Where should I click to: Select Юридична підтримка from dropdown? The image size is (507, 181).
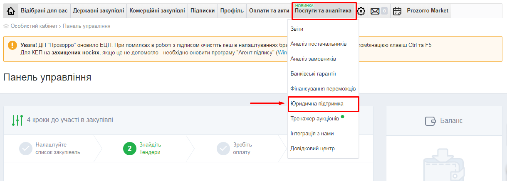317,104
